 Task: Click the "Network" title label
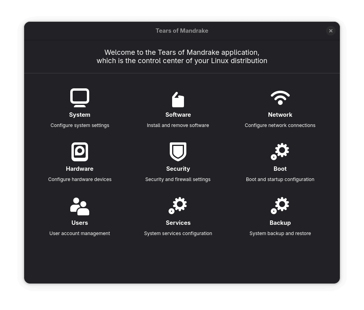pos(280,115)
